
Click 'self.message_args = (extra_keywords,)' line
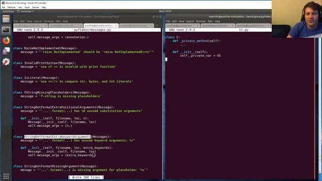(62, 155)
